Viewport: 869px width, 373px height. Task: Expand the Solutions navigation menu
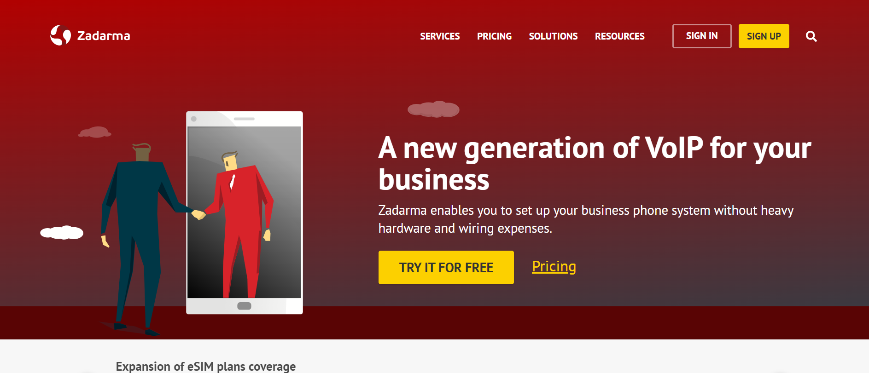coord(553,36)
